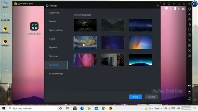Open the notification center icon
Screen dimensions: 198x111
(x=194, y=108)
